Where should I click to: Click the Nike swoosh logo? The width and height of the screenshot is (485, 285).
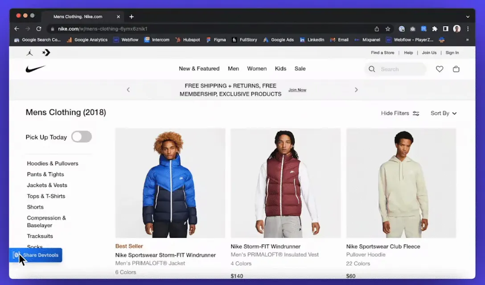coord(35,69)
